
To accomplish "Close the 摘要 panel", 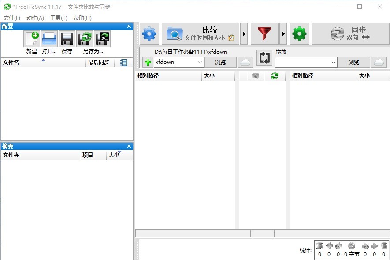I will tap(129, 146).
